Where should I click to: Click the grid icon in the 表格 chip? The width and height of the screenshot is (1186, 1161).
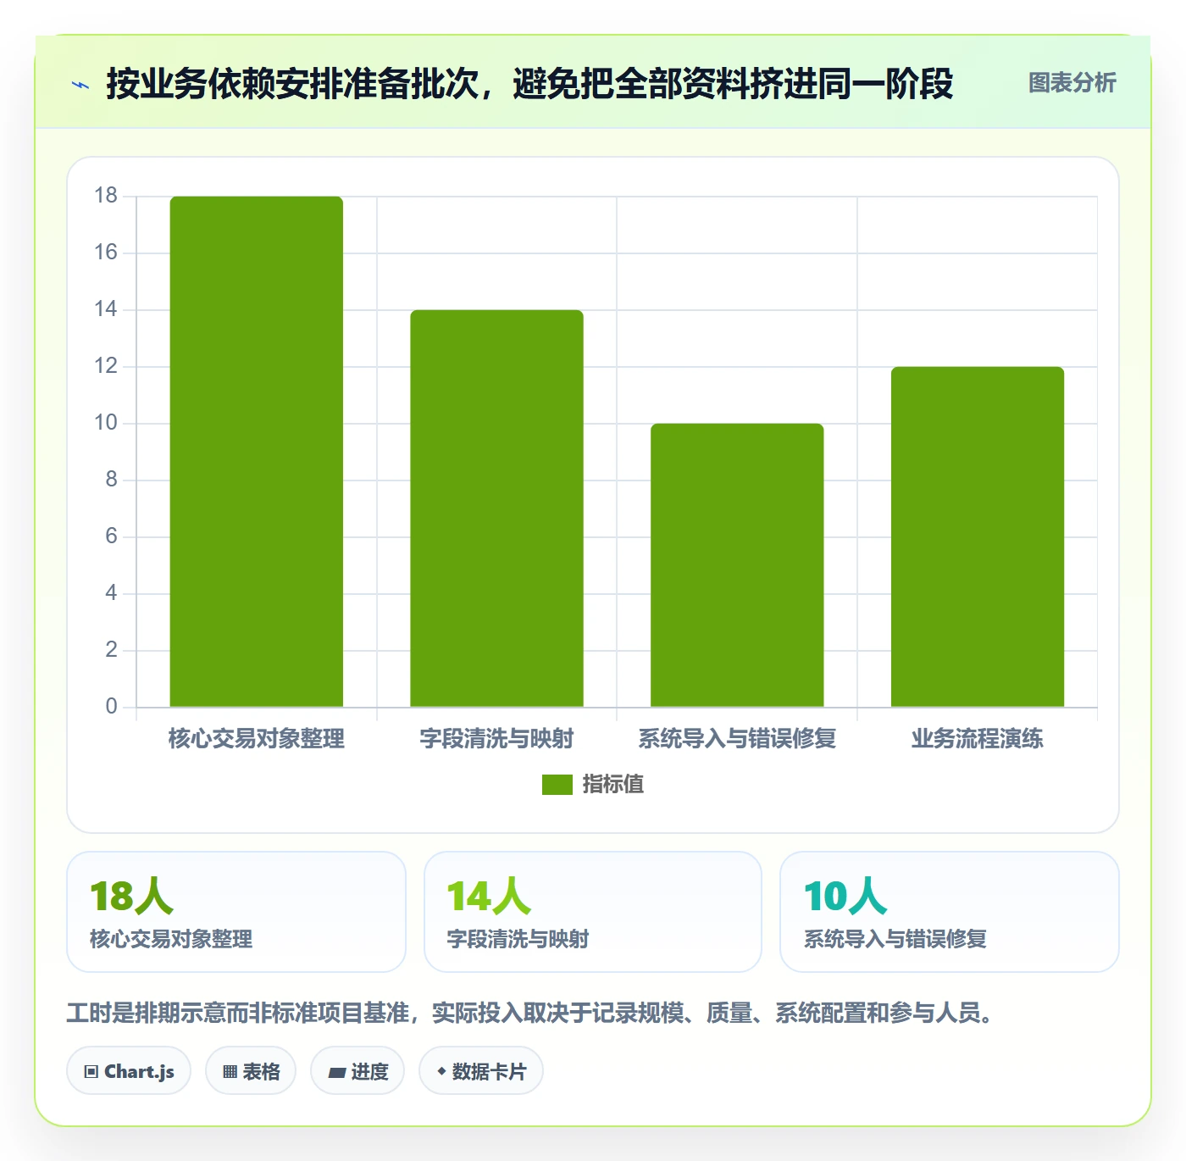point(230,1072)
